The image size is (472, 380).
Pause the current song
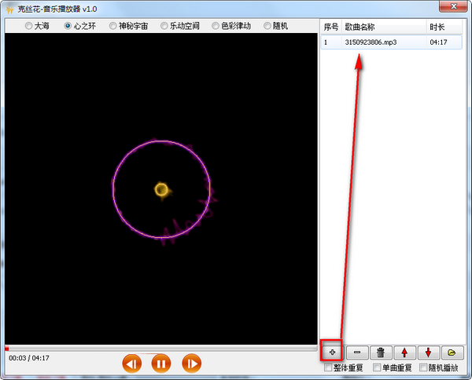click(x=161, y=364)
